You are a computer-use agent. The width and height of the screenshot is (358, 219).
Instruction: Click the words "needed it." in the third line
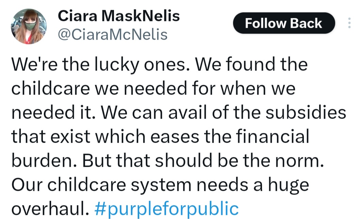[53, 112]
